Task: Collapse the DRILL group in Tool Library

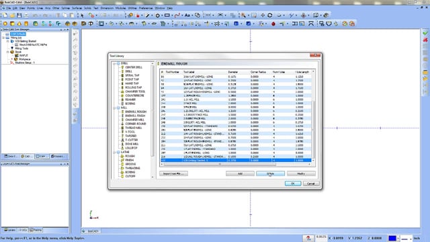Action: [115, 64]
